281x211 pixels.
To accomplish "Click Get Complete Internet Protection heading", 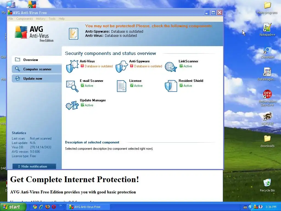I will (x=75, y=179).
